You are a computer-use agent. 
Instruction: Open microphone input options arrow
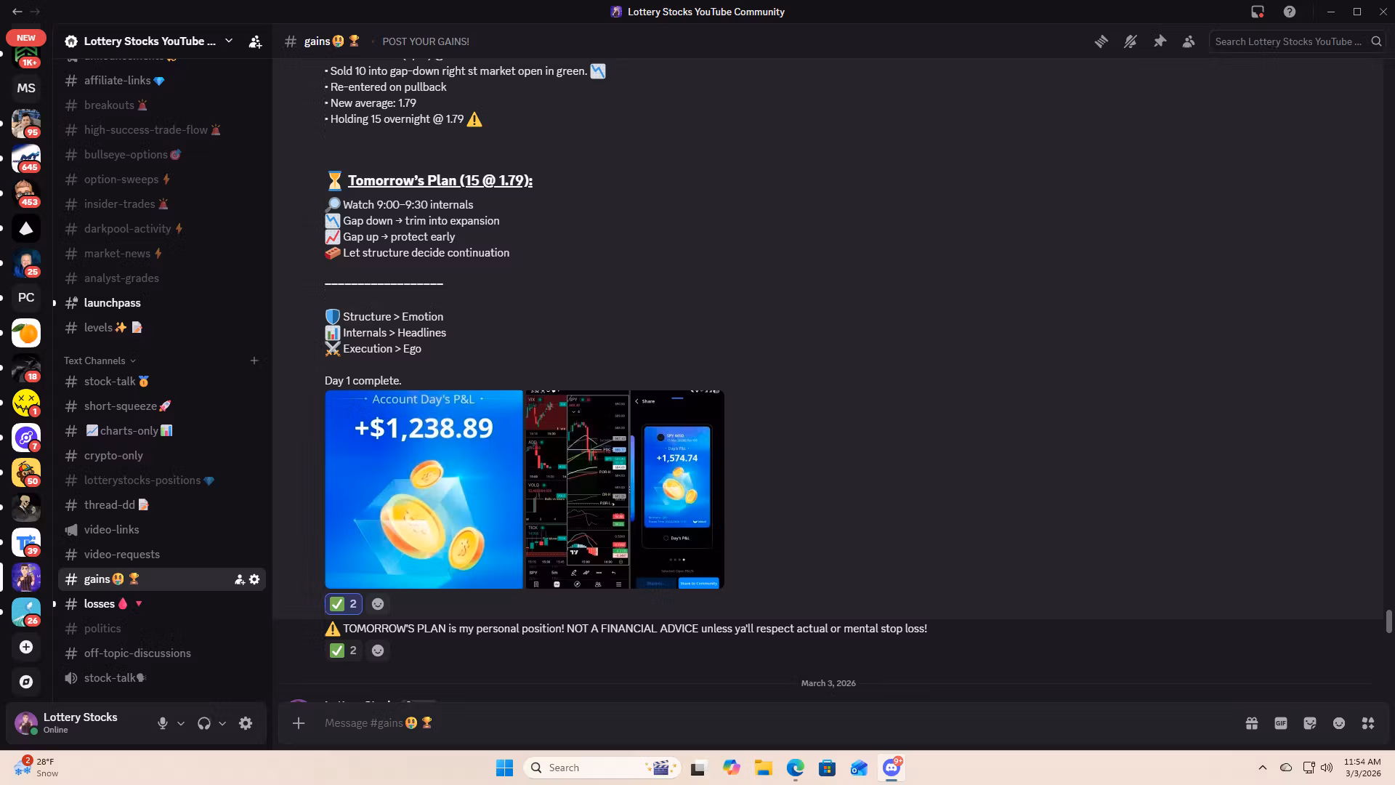181,723
